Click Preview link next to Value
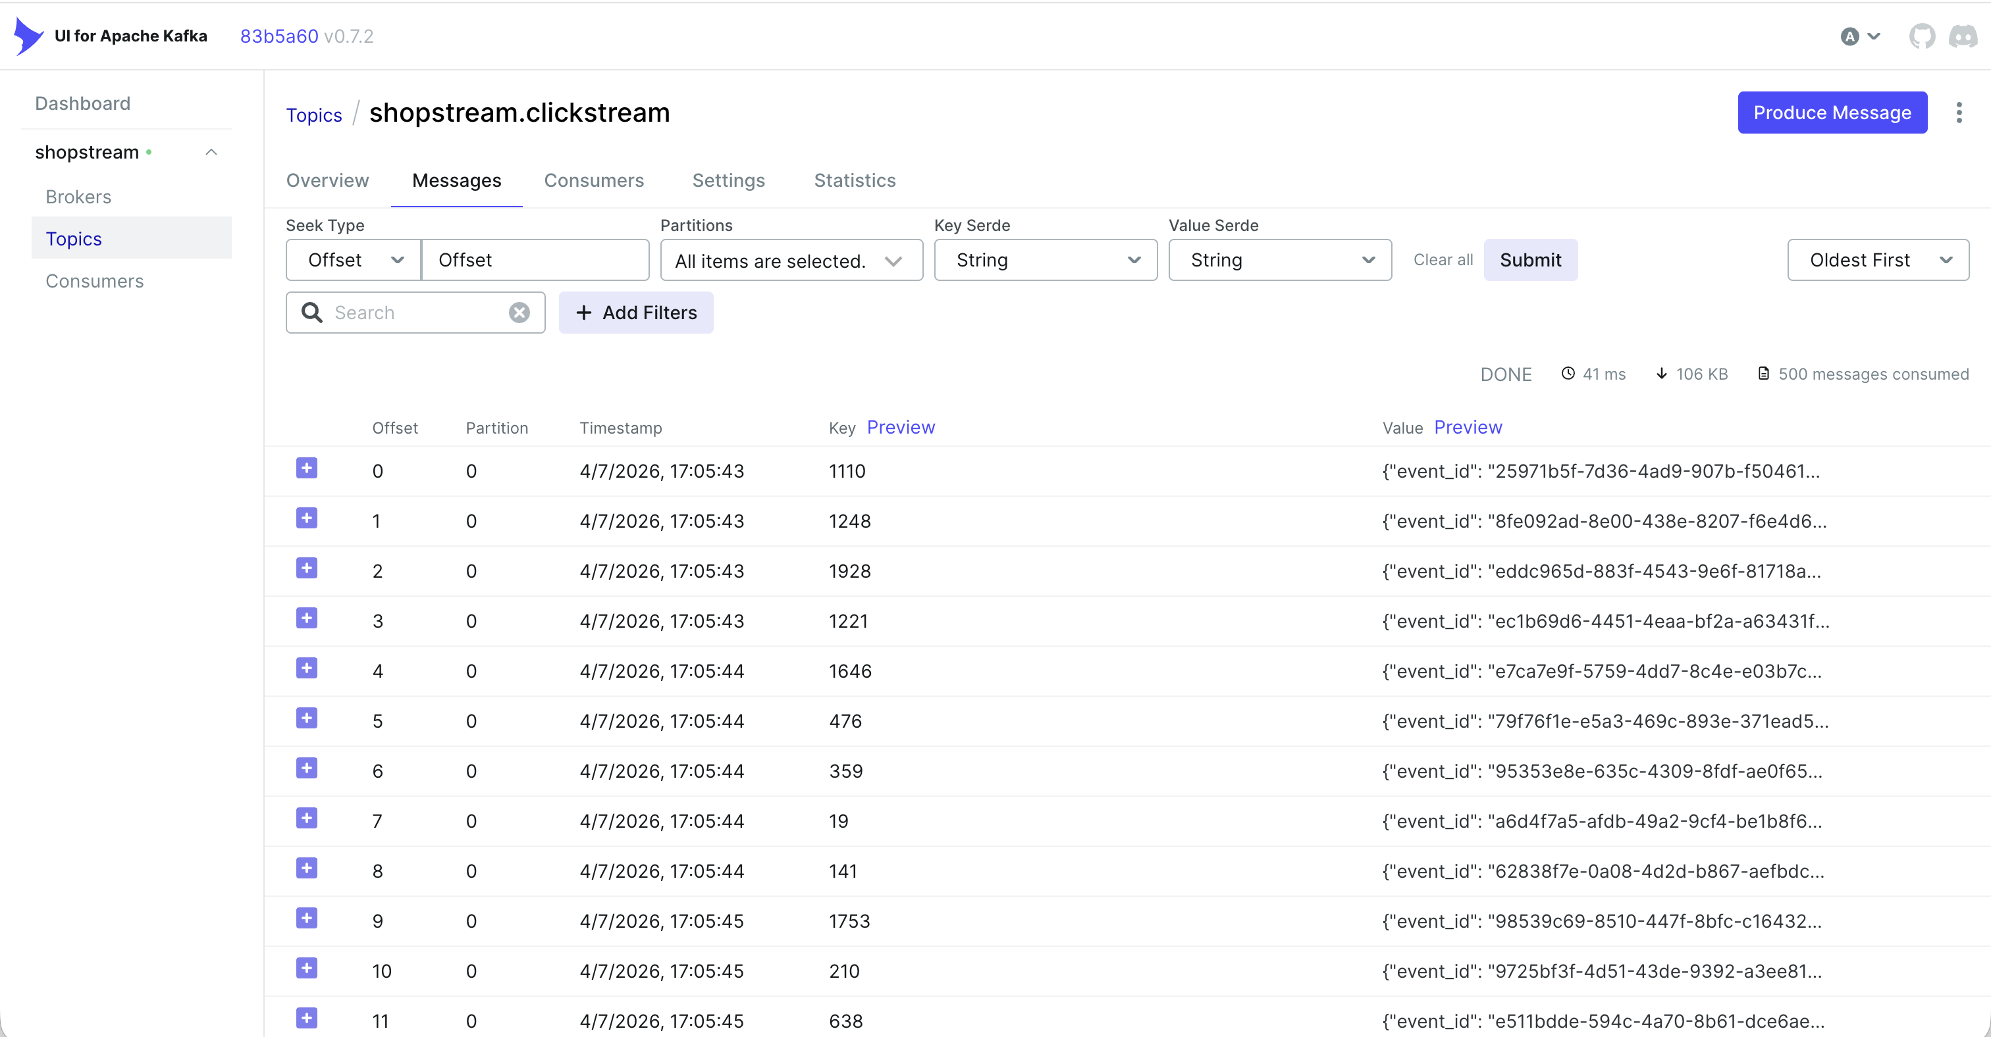 tap(1467, 427)
